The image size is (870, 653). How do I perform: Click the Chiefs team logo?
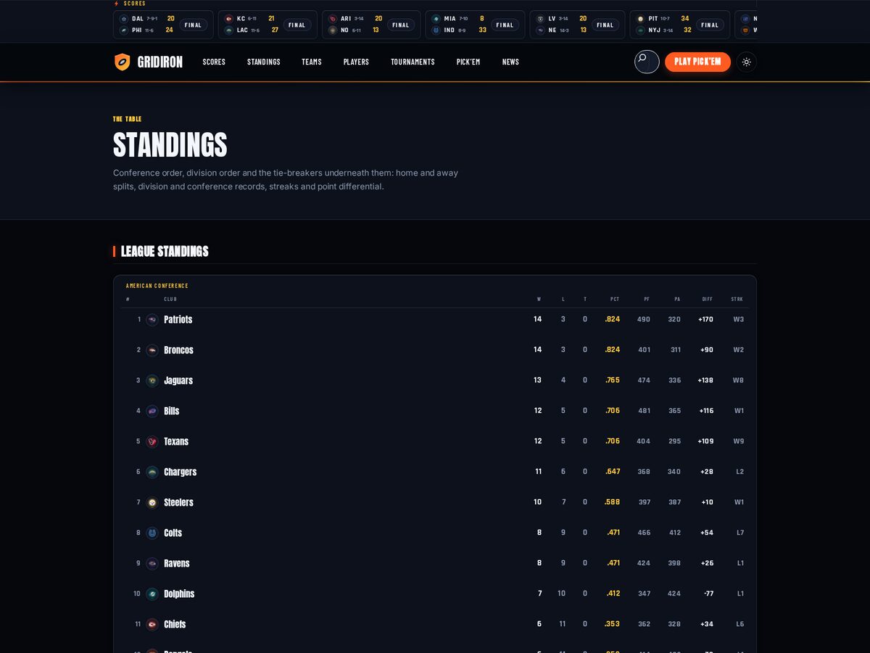pos(152,624)
